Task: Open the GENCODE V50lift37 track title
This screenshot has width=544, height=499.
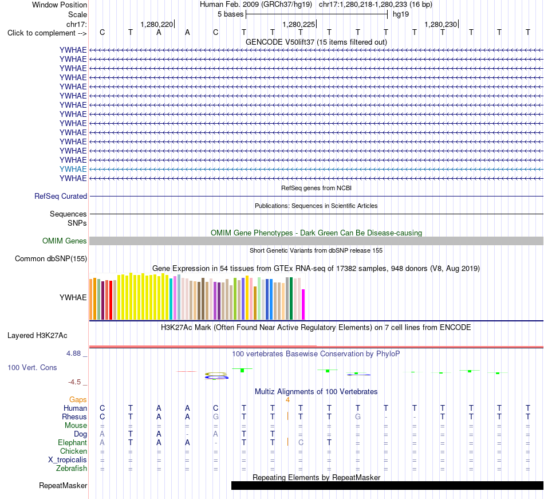Action: [316, 42]
